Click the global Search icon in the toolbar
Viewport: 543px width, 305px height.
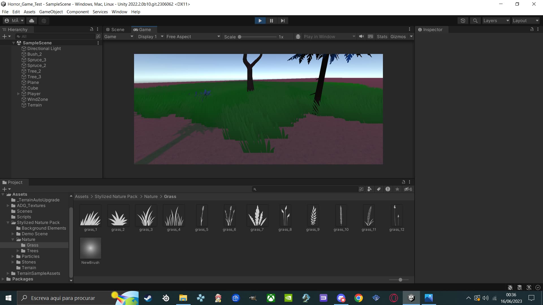475,20
